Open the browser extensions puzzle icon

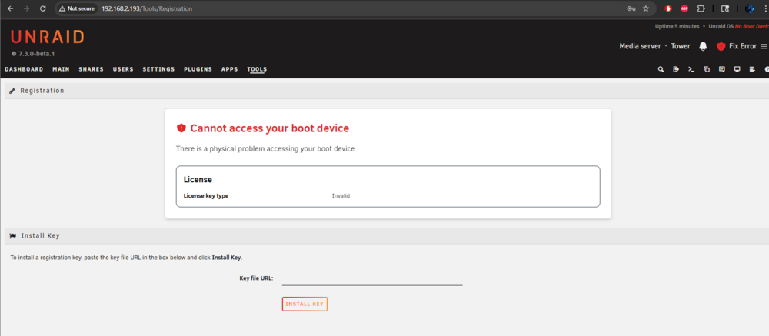pos(701,8)
